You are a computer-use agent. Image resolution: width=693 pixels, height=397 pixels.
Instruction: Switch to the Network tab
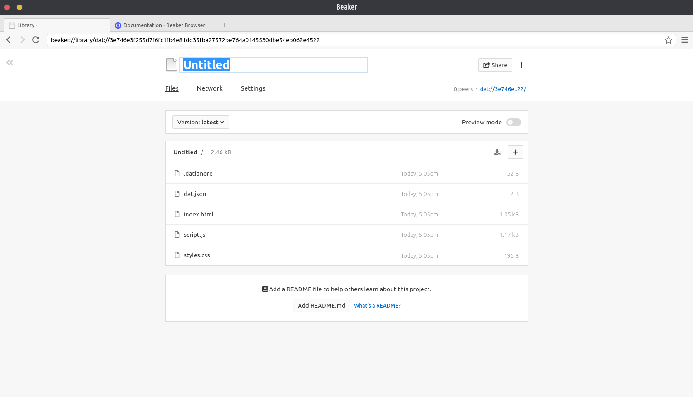click(210, 88)
